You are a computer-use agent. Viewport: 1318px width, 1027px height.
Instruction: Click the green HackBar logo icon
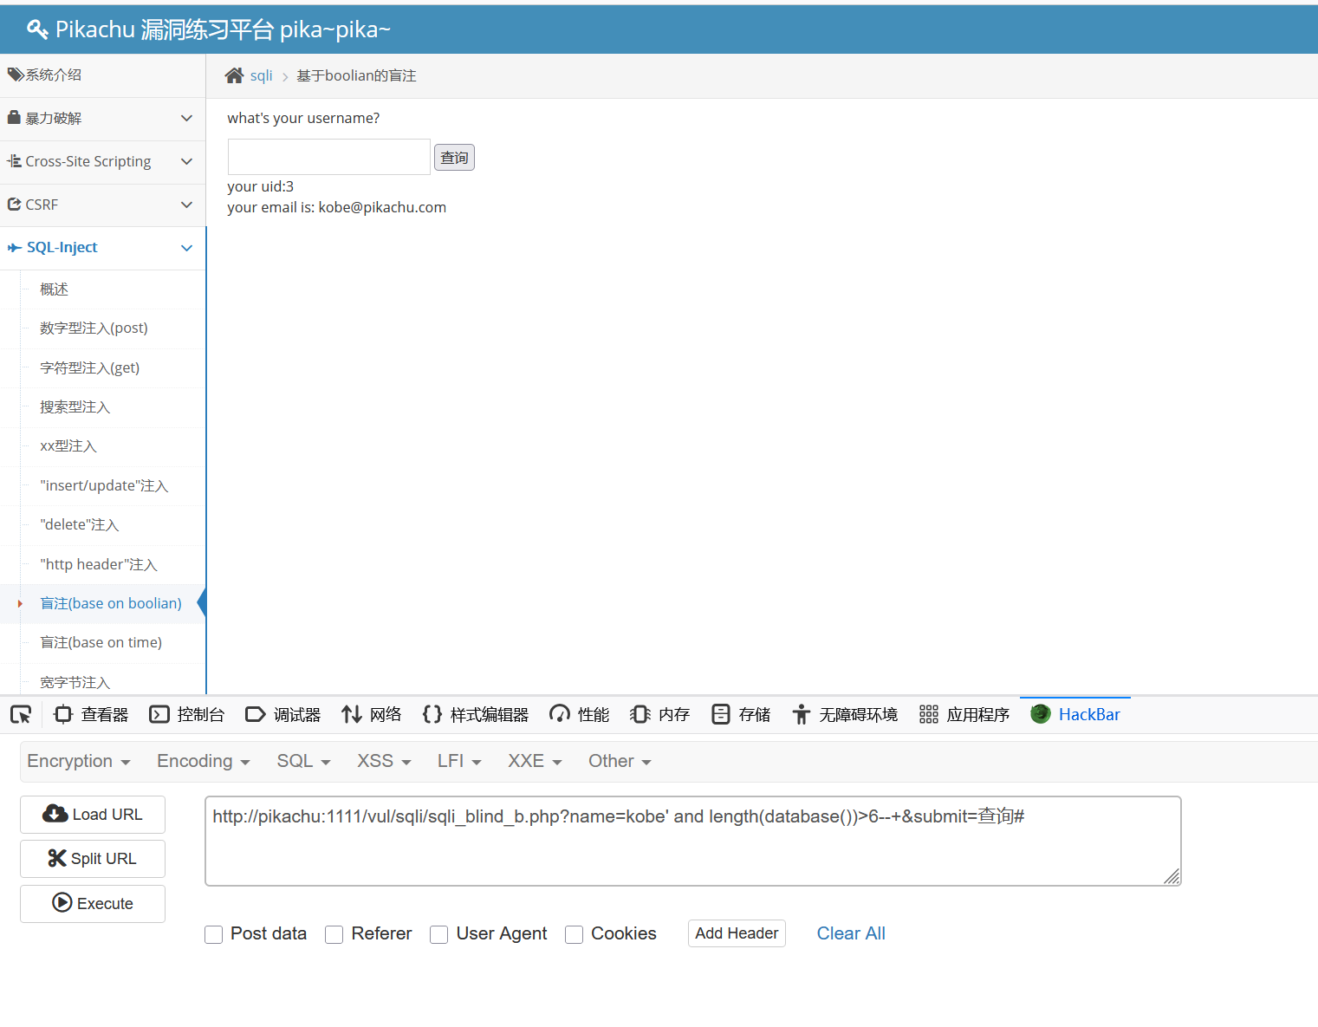[x=1041, y=714]
